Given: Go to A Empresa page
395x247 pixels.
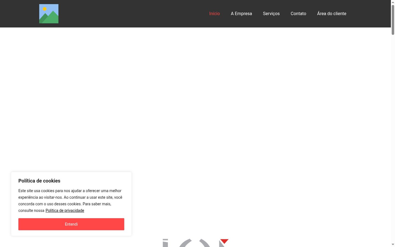Looking at the screenshot, I should (x=241, y=14).
